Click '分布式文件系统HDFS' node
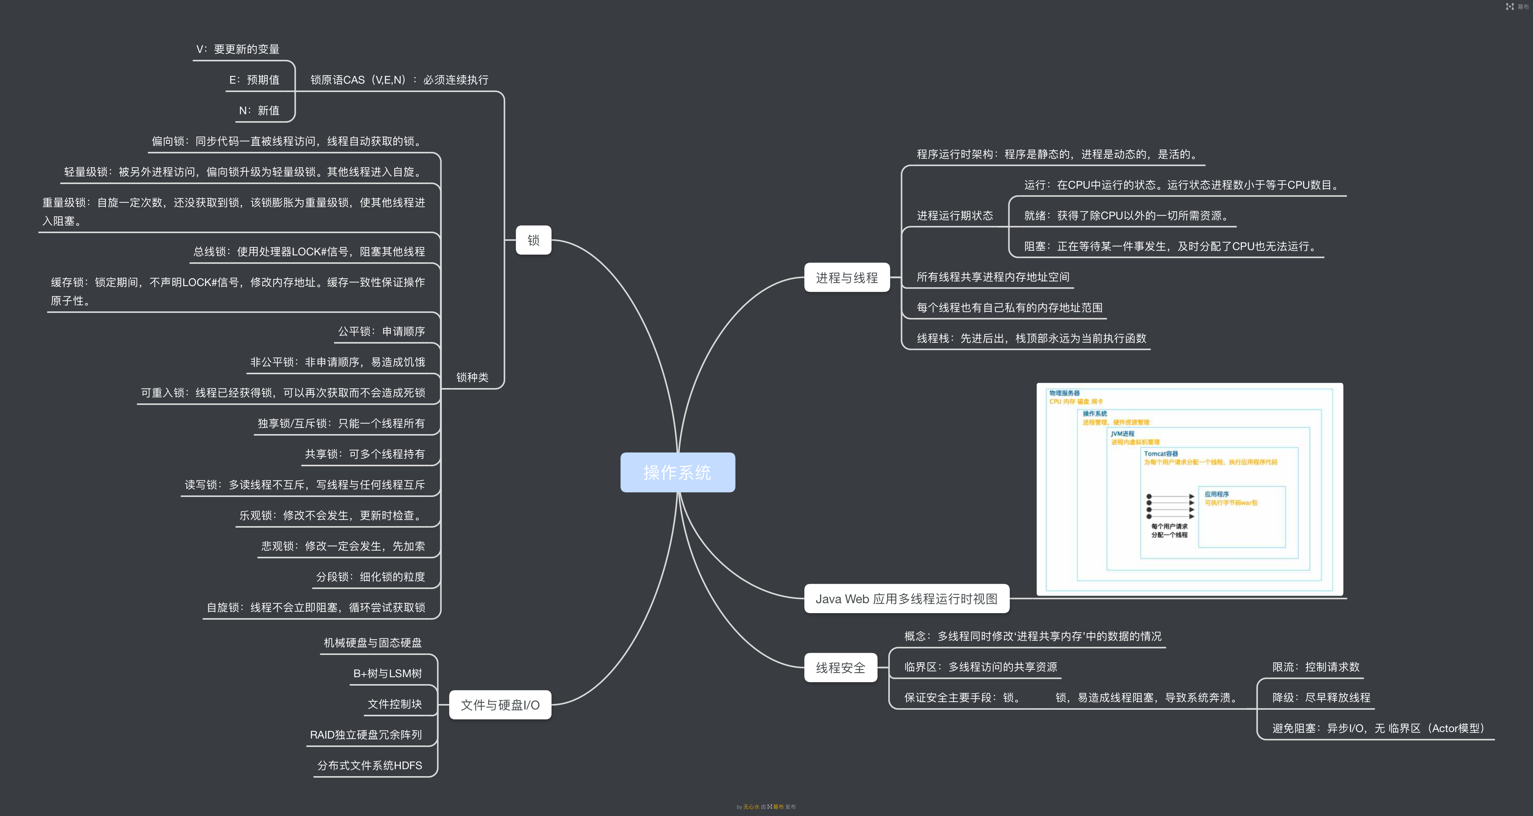The image size is (1533, 816). [x=370, y=765]
